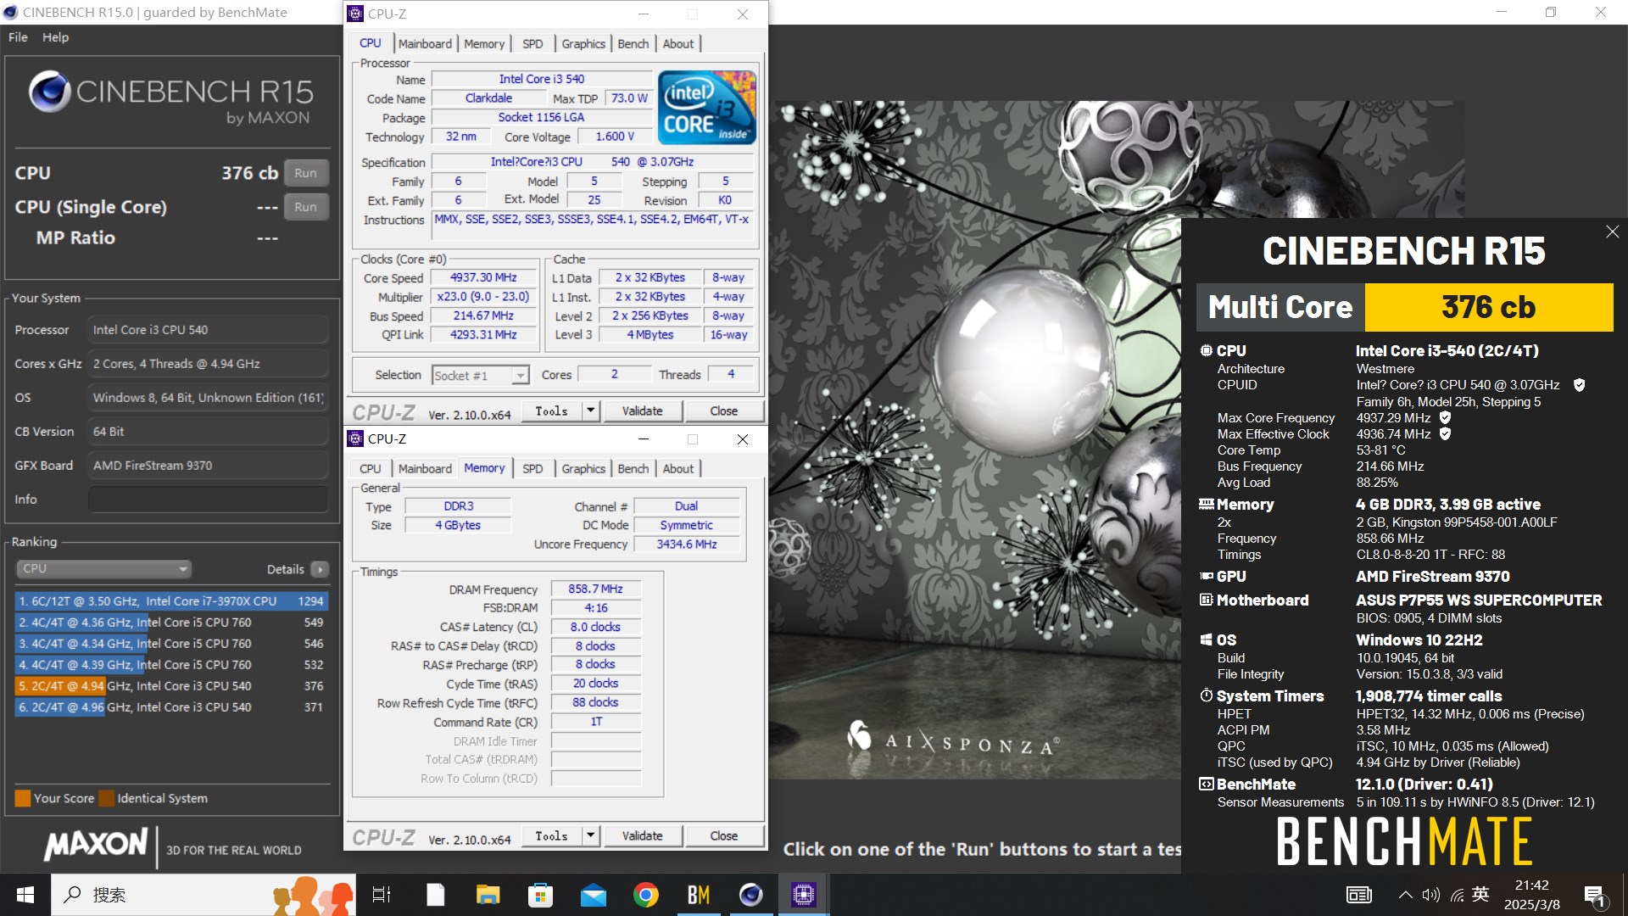Click Validate in the top CPU-Z window
Image resolution: width=1628 pixels, height=916 pixels.
642,411
